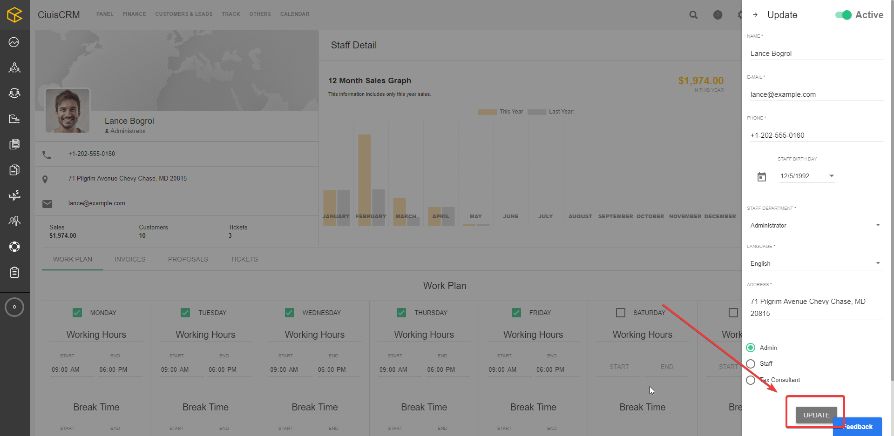Enable the Saturday working day checkbox
The height and width of the screenshot is (436, 894).
point(621,312)
